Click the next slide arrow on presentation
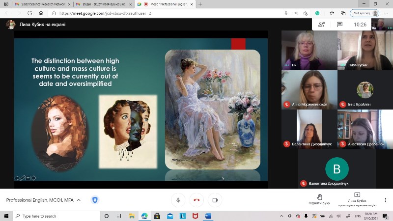Viewport: 393px width, 221px height. (x=33, y=178)
